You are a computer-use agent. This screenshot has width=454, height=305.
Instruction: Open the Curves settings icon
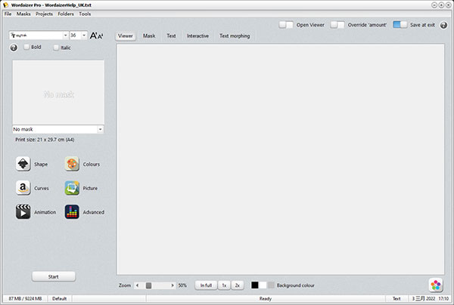tap(23, 188)
